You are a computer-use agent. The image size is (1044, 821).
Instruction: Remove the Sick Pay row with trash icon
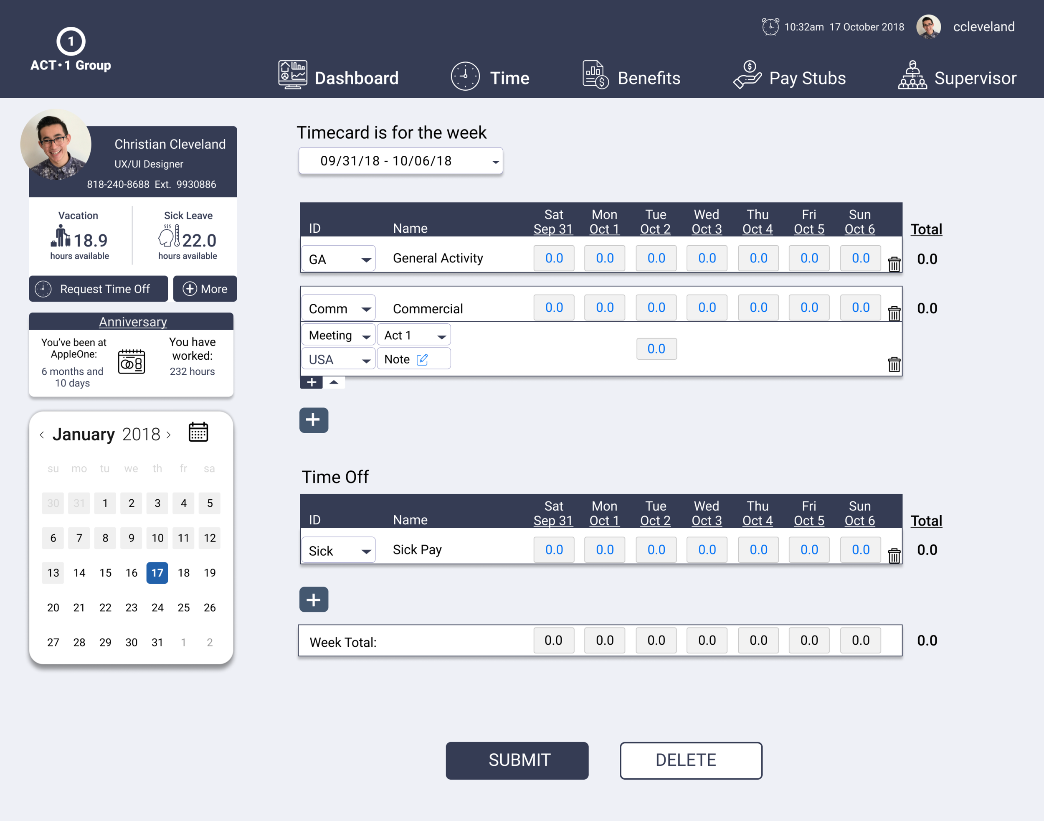pyautogui.click(x=894, y=556)
